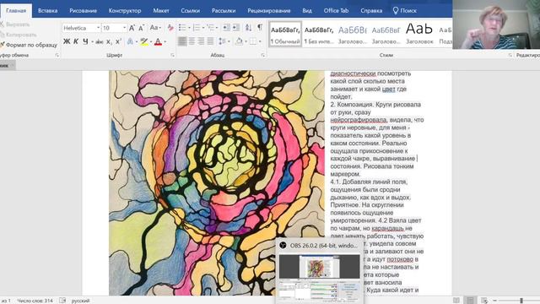Open the Конструктор tab

click(x=125, y=11)
